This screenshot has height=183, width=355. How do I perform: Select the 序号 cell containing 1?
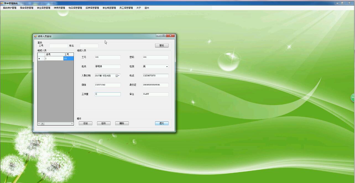pyautogui.click(x=54, y=59)
